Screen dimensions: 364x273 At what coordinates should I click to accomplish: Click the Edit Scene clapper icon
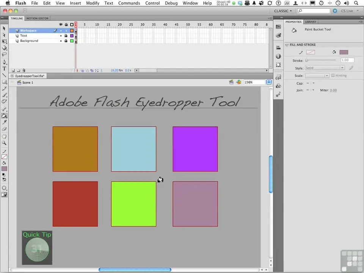[x=231, y=82]
